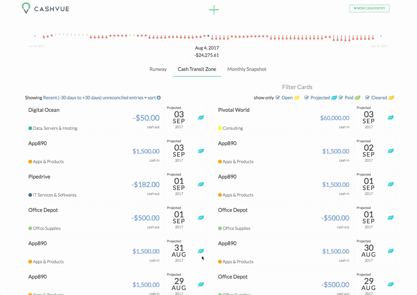The image size is (417, 295).
Task: Go to previous timeline range with left arrow
Action: point(35,36)
